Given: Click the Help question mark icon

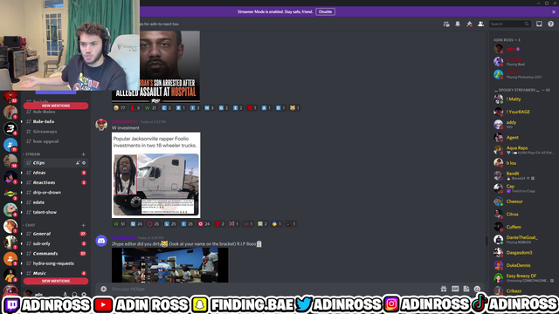Looking at the screenshot, I should 551,24.
